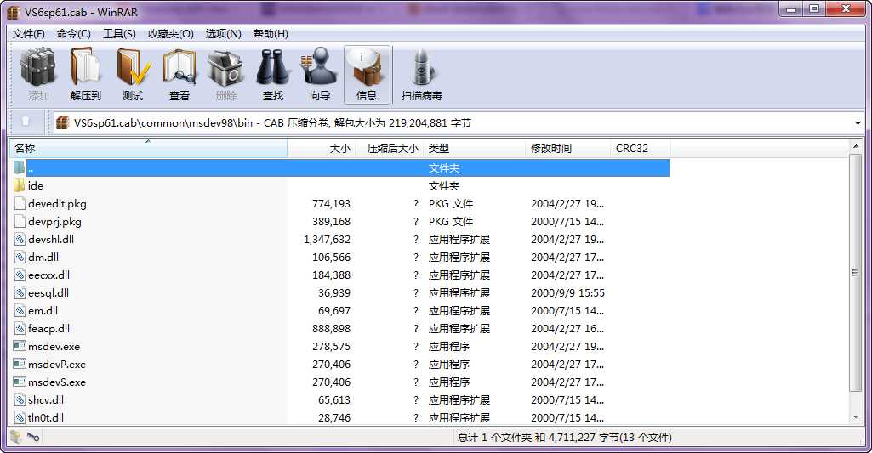Viewport: 872px width, 453px height.
Task: Click the ide folder icon
Action: click(20, 185)
